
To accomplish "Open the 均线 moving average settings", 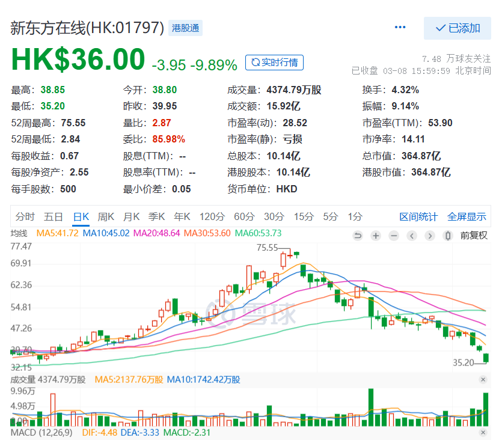I will (x=19, y=233).
